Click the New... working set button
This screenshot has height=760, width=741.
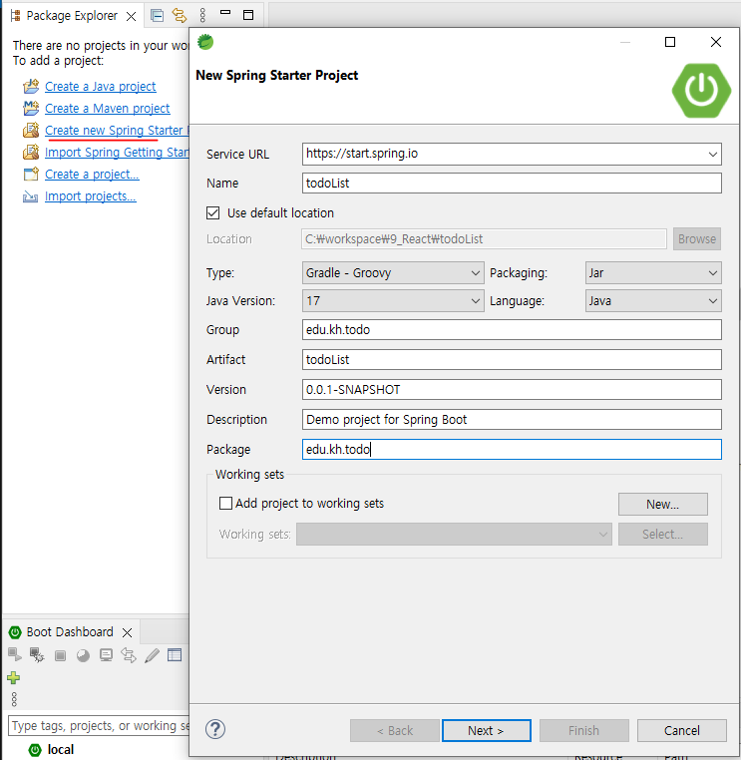[x=663, y=504]
